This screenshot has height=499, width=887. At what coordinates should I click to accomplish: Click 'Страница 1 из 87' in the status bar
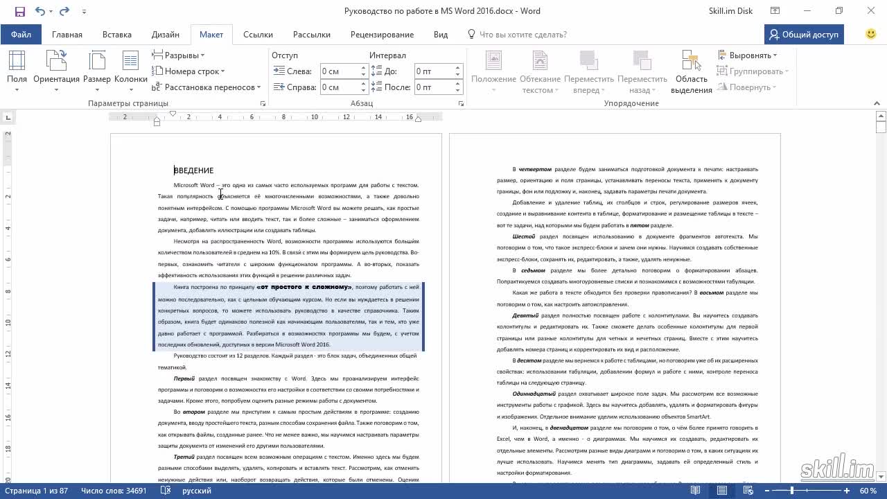click(x=36, y=491)
